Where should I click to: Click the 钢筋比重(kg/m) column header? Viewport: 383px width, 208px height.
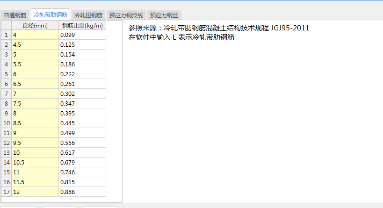pos(82,25)
